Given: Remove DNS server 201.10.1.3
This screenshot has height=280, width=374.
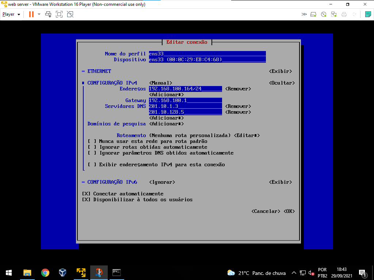Looking at the screenshot, I should 238,106.
